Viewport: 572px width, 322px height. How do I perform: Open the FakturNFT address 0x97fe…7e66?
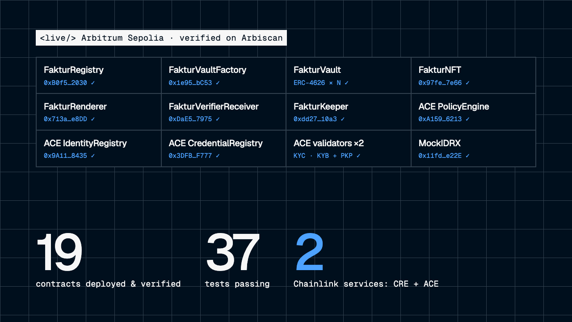pos(444,83)
